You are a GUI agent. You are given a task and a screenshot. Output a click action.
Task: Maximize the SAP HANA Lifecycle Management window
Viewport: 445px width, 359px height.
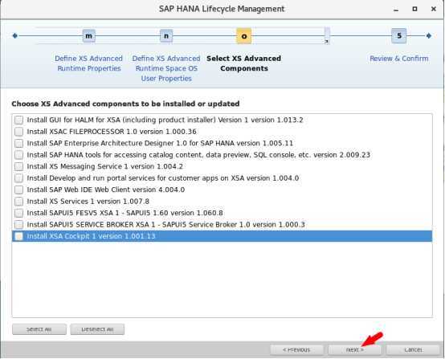(414, 9)
